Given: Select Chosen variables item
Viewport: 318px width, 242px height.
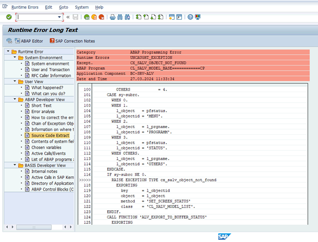Looking at the screenshot, I should click(46, 147).
